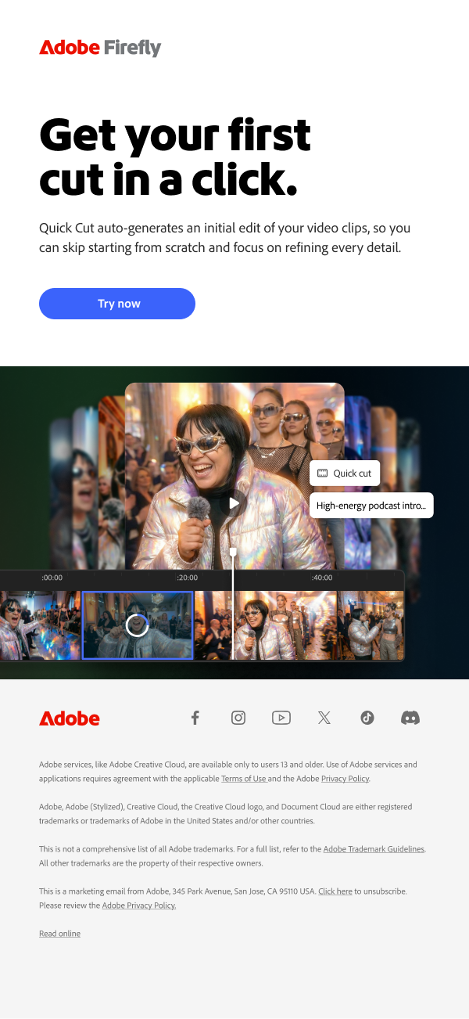
Task: Click the Adobe Firefly logo
Action: coord(100,48)
